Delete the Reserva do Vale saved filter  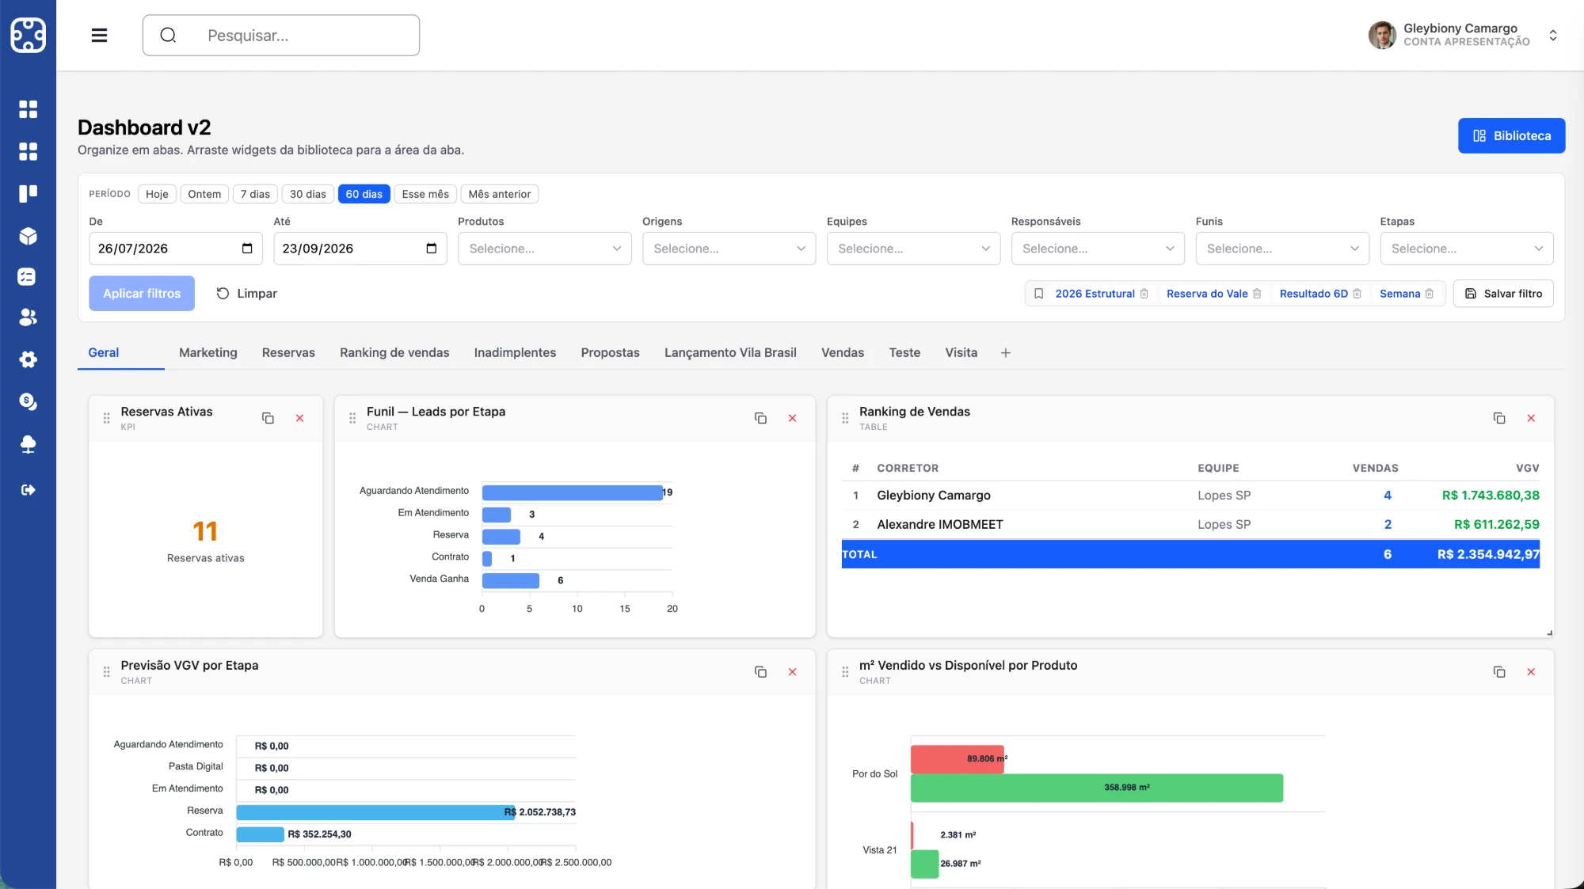[x=1257, y=294]
